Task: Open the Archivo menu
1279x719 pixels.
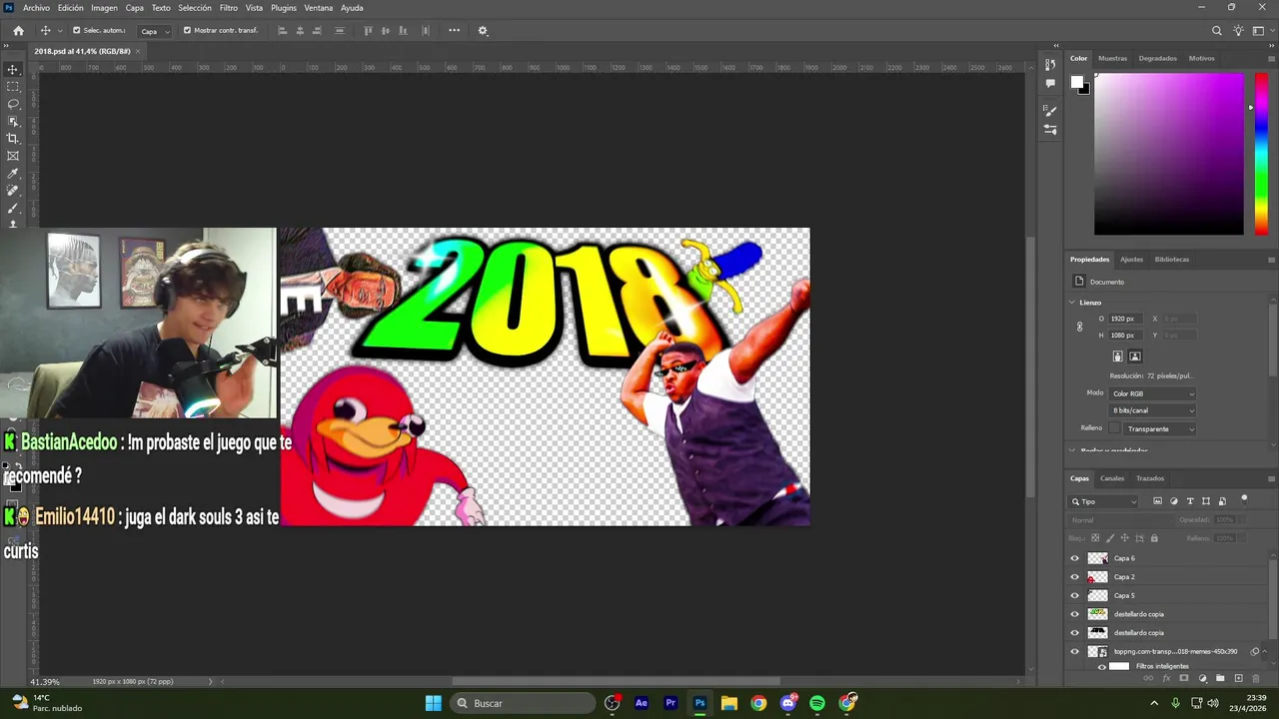Action: pyautogui.click(x=36, y=8)
